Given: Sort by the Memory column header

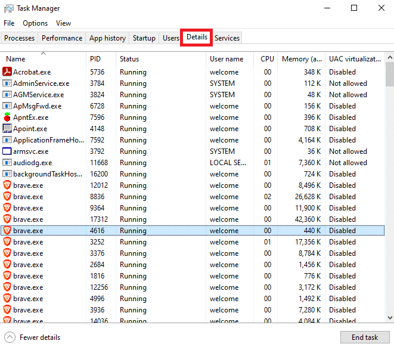Looking at the screenshot, I should (x=301, y=59).
